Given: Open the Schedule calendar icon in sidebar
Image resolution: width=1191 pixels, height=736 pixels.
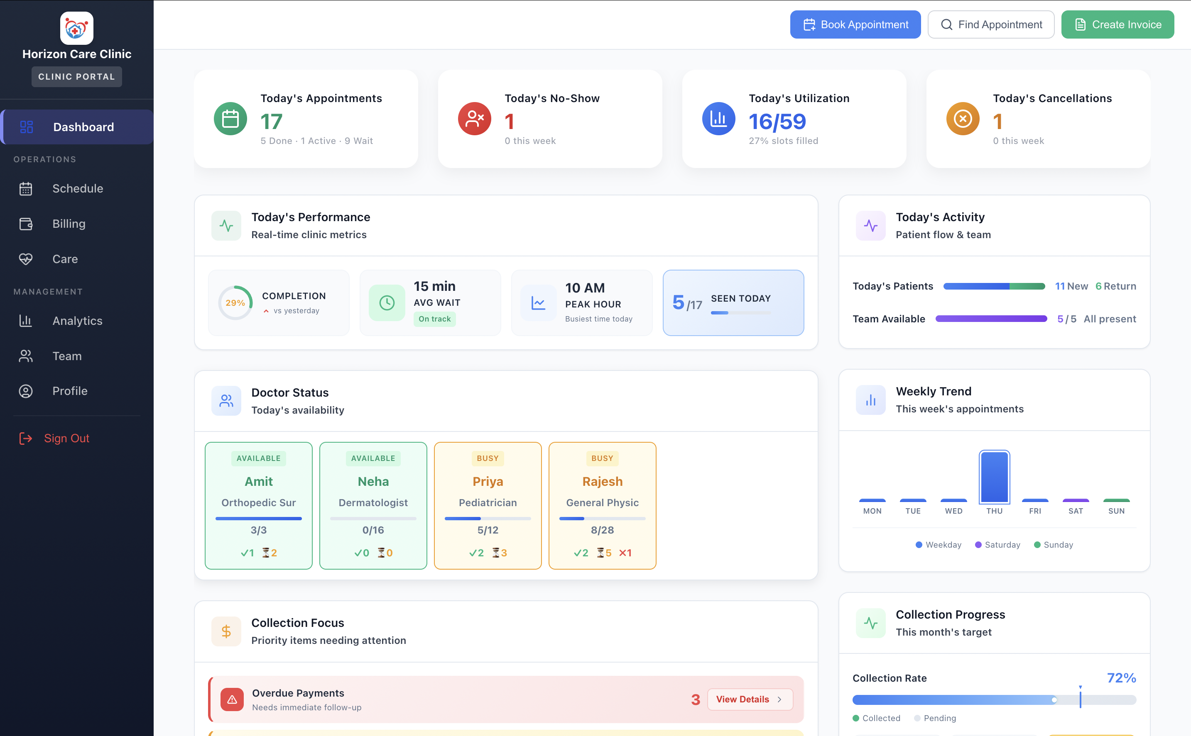Looking at the screenshot, I should (26, 189).
